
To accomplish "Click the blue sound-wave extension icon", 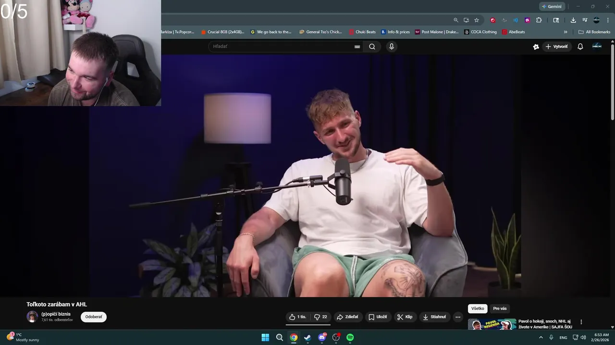I will click(516, 20).
